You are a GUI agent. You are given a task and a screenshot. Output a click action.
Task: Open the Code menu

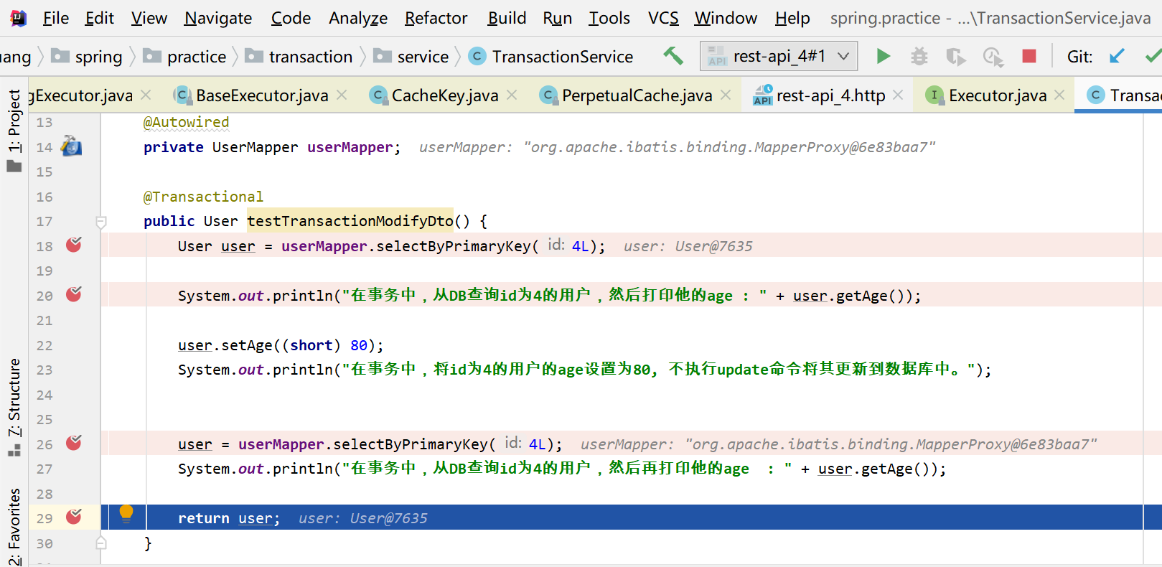point(291,18)
